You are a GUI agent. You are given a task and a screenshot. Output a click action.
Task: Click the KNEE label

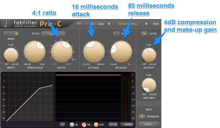[11, 39]
